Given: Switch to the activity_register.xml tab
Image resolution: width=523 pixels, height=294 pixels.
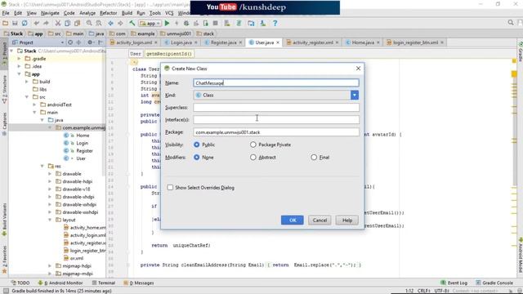Looking at the screenshot, I should click(x=312, y=42).
